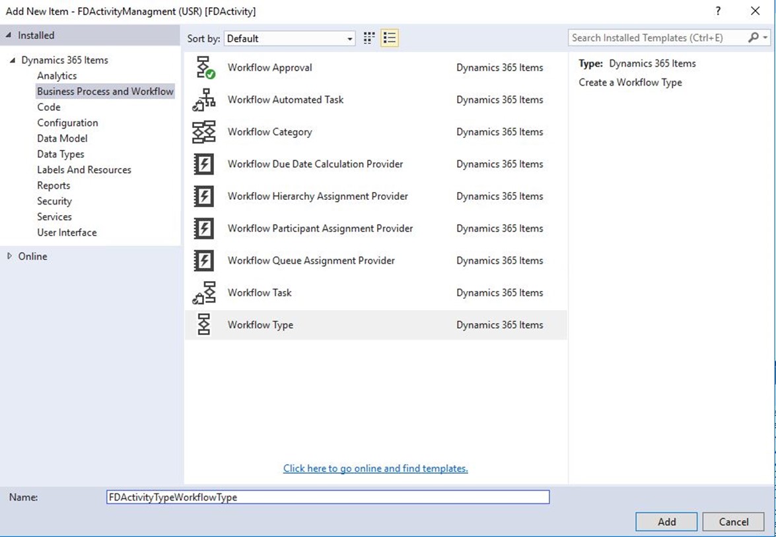The height and width of the screenshot is (537, 776).
Task: Select the Workflow Queue Assignment Provider icon
Action: pyautogui.click(x=204, y=261)
